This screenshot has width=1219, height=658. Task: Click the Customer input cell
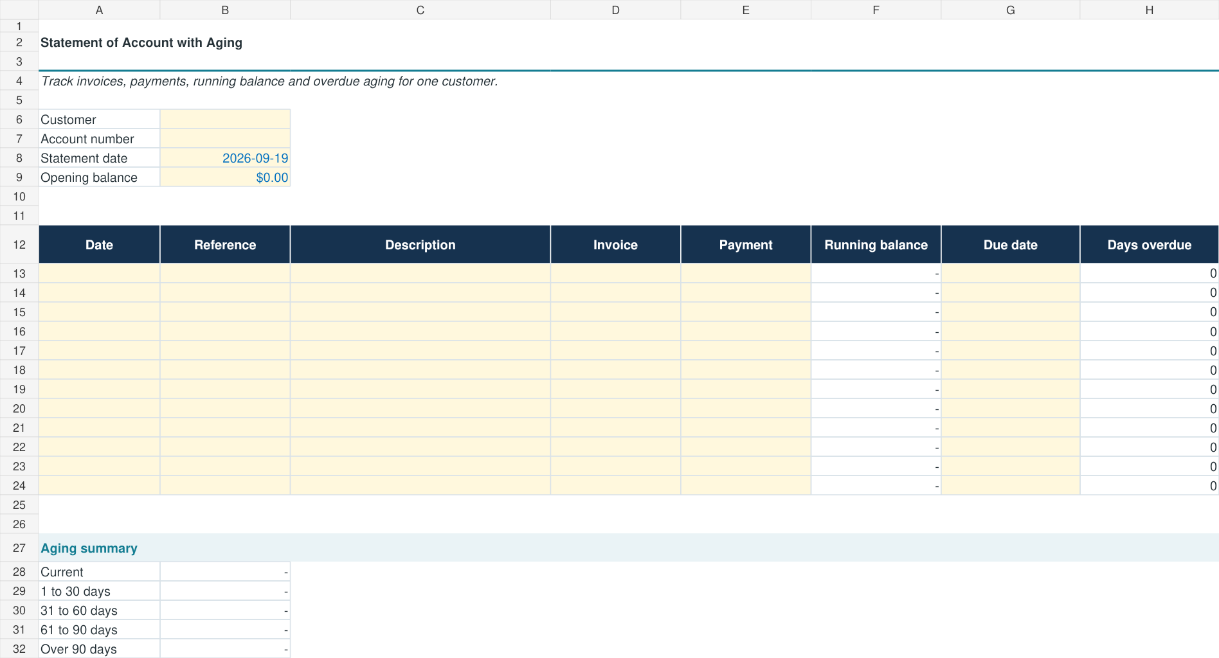point(225,120)
